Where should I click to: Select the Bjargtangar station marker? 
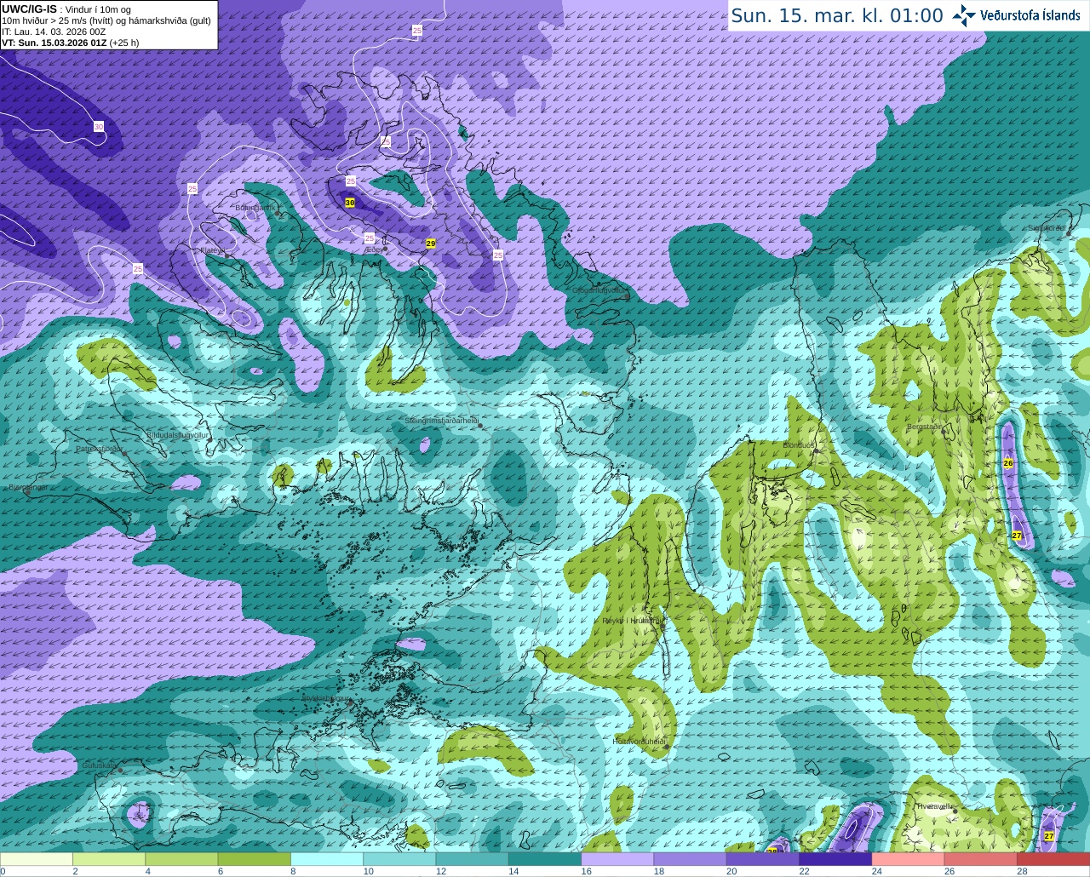click(x=27, y=492)
